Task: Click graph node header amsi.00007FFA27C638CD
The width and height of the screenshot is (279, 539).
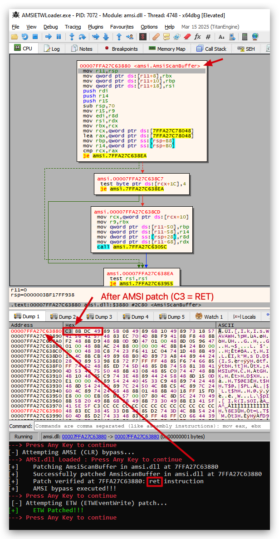Action: (x=127, y=211)
